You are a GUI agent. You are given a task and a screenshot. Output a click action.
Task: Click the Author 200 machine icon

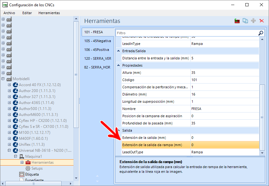coord(15,91)
